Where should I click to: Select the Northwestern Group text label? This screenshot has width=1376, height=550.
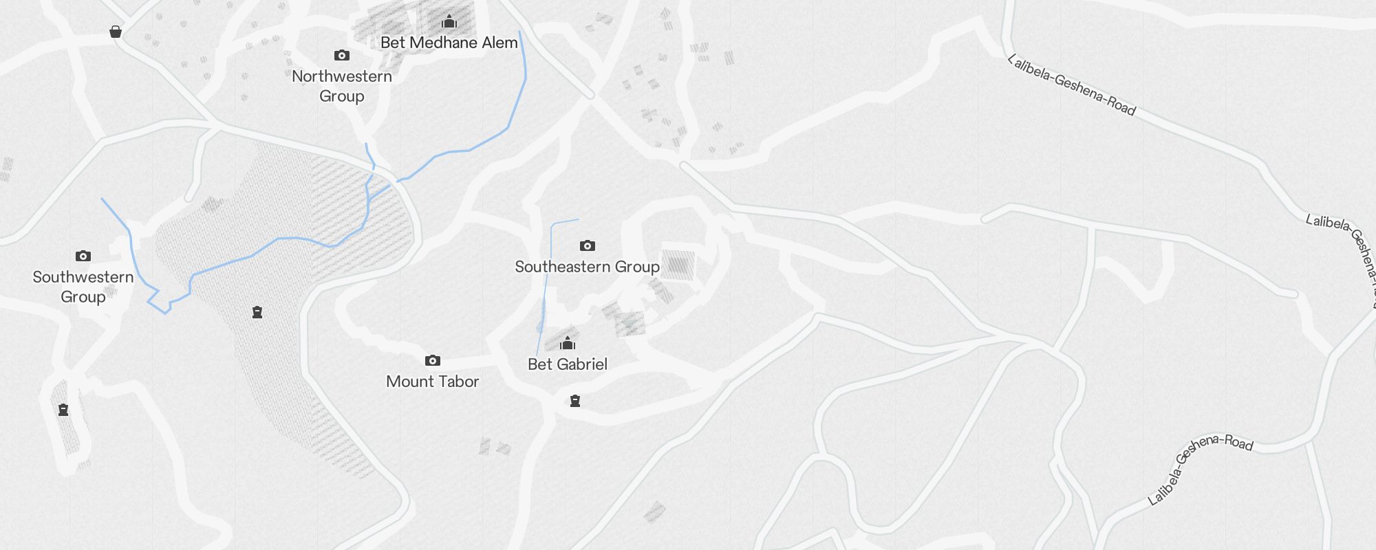tap(342, 86)
